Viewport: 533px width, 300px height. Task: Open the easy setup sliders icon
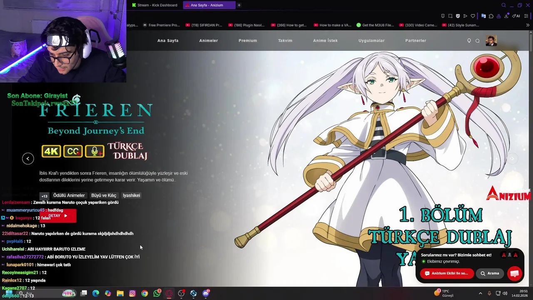pyautogui.click(x=526, y=16)
